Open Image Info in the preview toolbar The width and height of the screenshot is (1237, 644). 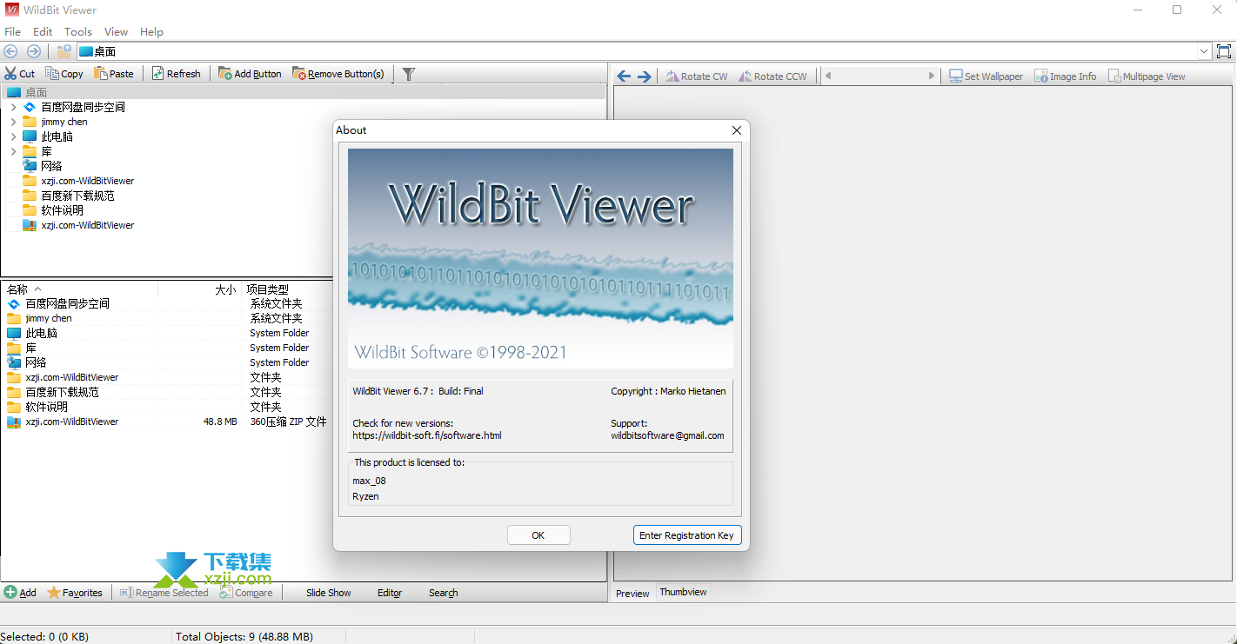click(x=1066, y=76)
